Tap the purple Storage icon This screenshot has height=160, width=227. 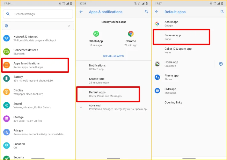tap(6, 119)
